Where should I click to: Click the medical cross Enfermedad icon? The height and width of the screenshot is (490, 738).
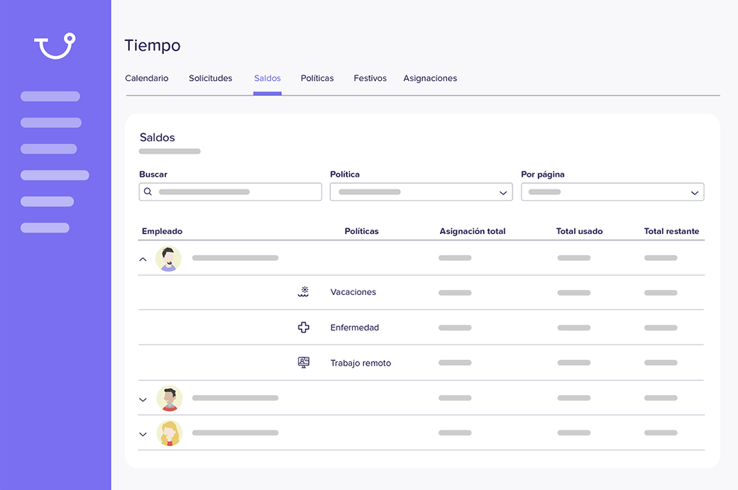(304, 327)
